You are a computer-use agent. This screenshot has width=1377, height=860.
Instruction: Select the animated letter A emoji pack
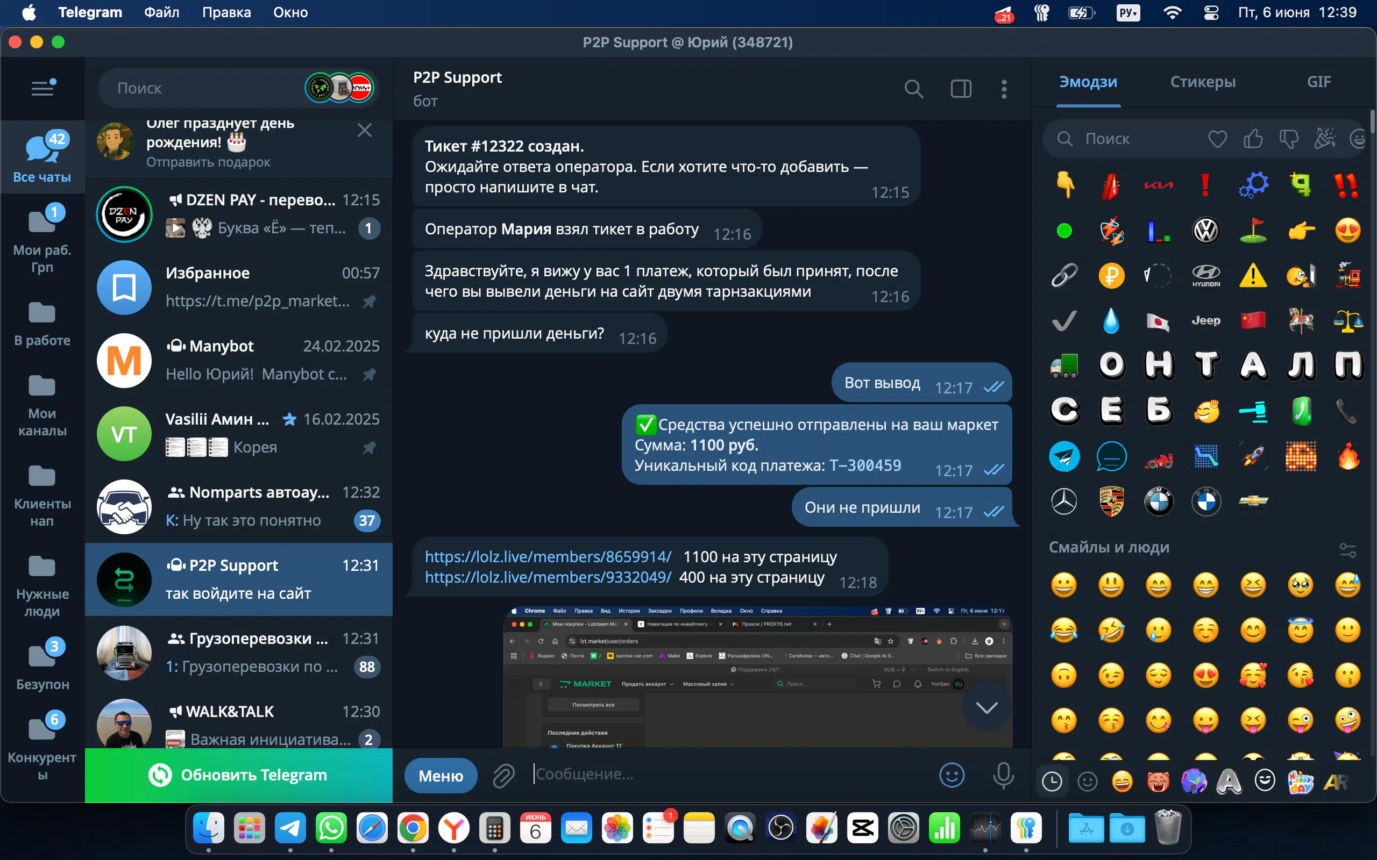[1229, 782]
